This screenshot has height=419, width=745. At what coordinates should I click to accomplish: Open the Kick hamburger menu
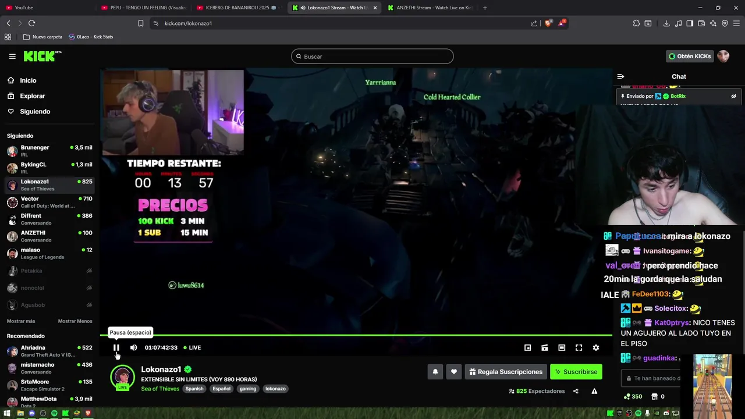pyautogui.click(x=12, y=56)
